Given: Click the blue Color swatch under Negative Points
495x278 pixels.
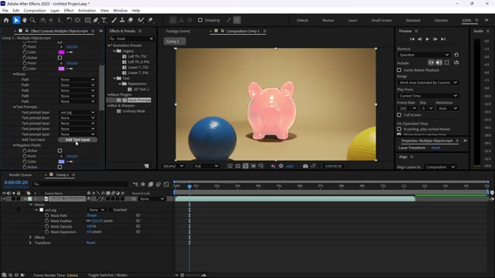Looking at the screenshot, I should [x=61, y=161].
